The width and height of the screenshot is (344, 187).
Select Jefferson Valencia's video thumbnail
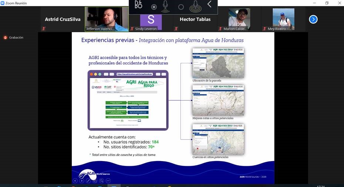pyautogui.click(x=107, y=19)
